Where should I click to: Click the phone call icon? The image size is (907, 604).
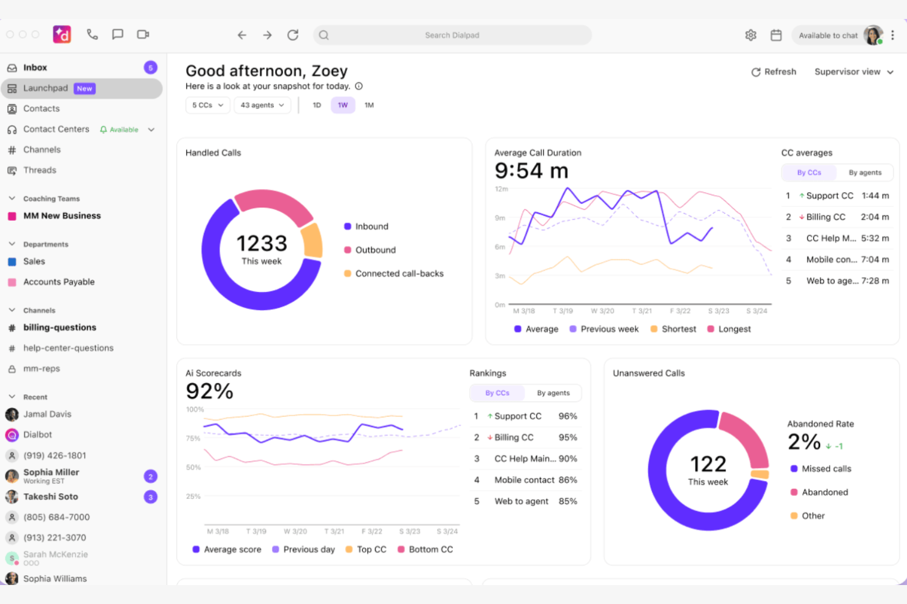click(92, 35)
